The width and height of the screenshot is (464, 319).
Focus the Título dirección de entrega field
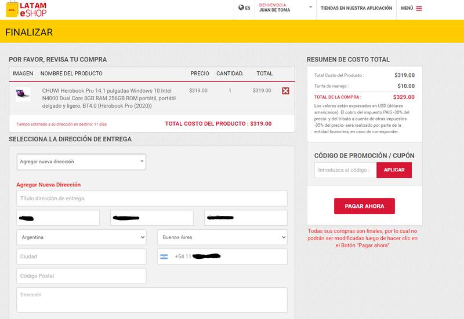coord(152,199)
